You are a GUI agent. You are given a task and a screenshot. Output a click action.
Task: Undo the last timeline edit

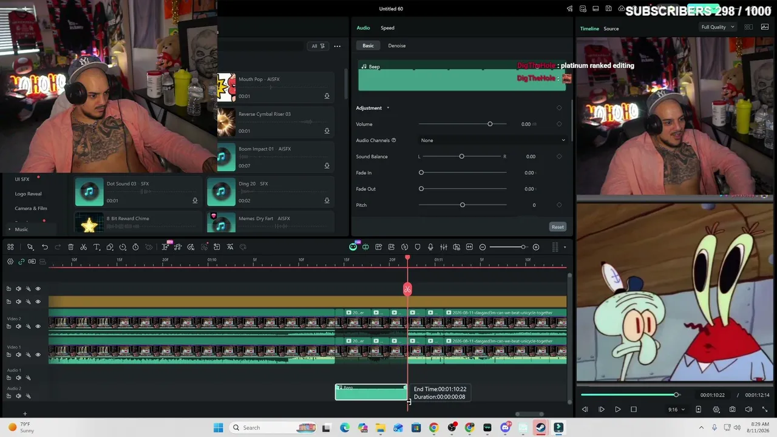(45, 247)
